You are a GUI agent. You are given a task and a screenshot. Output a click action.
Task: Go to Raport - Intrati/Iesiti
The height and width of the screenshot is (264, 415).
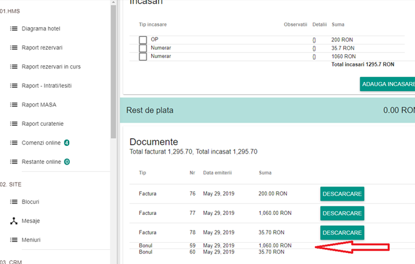[x=46, y=86]
